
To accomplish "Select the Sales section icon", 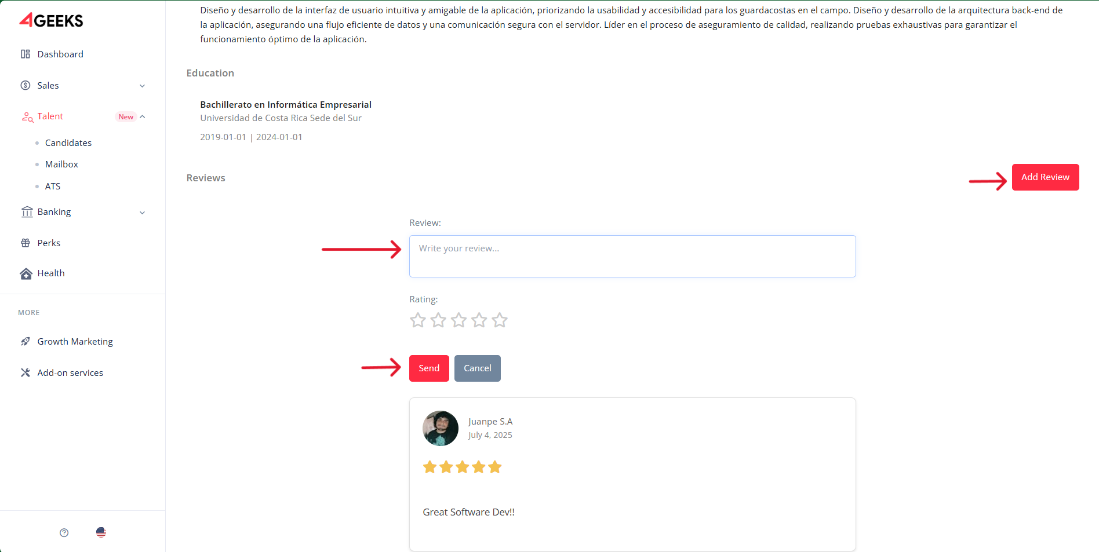I will 26,85.
